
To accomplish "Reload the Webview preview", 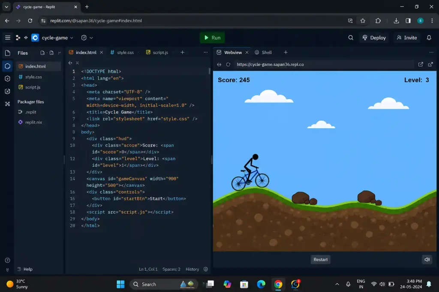I will [x=228, y=65].
